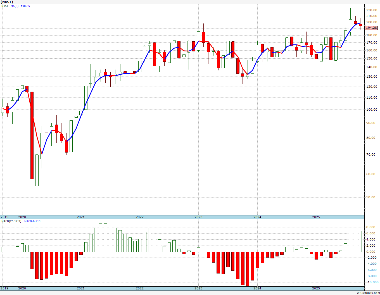Click the 160.00 price axis label
Image resolution: width=380 pixels, height=295 pixels.
[x=372, y=51]
